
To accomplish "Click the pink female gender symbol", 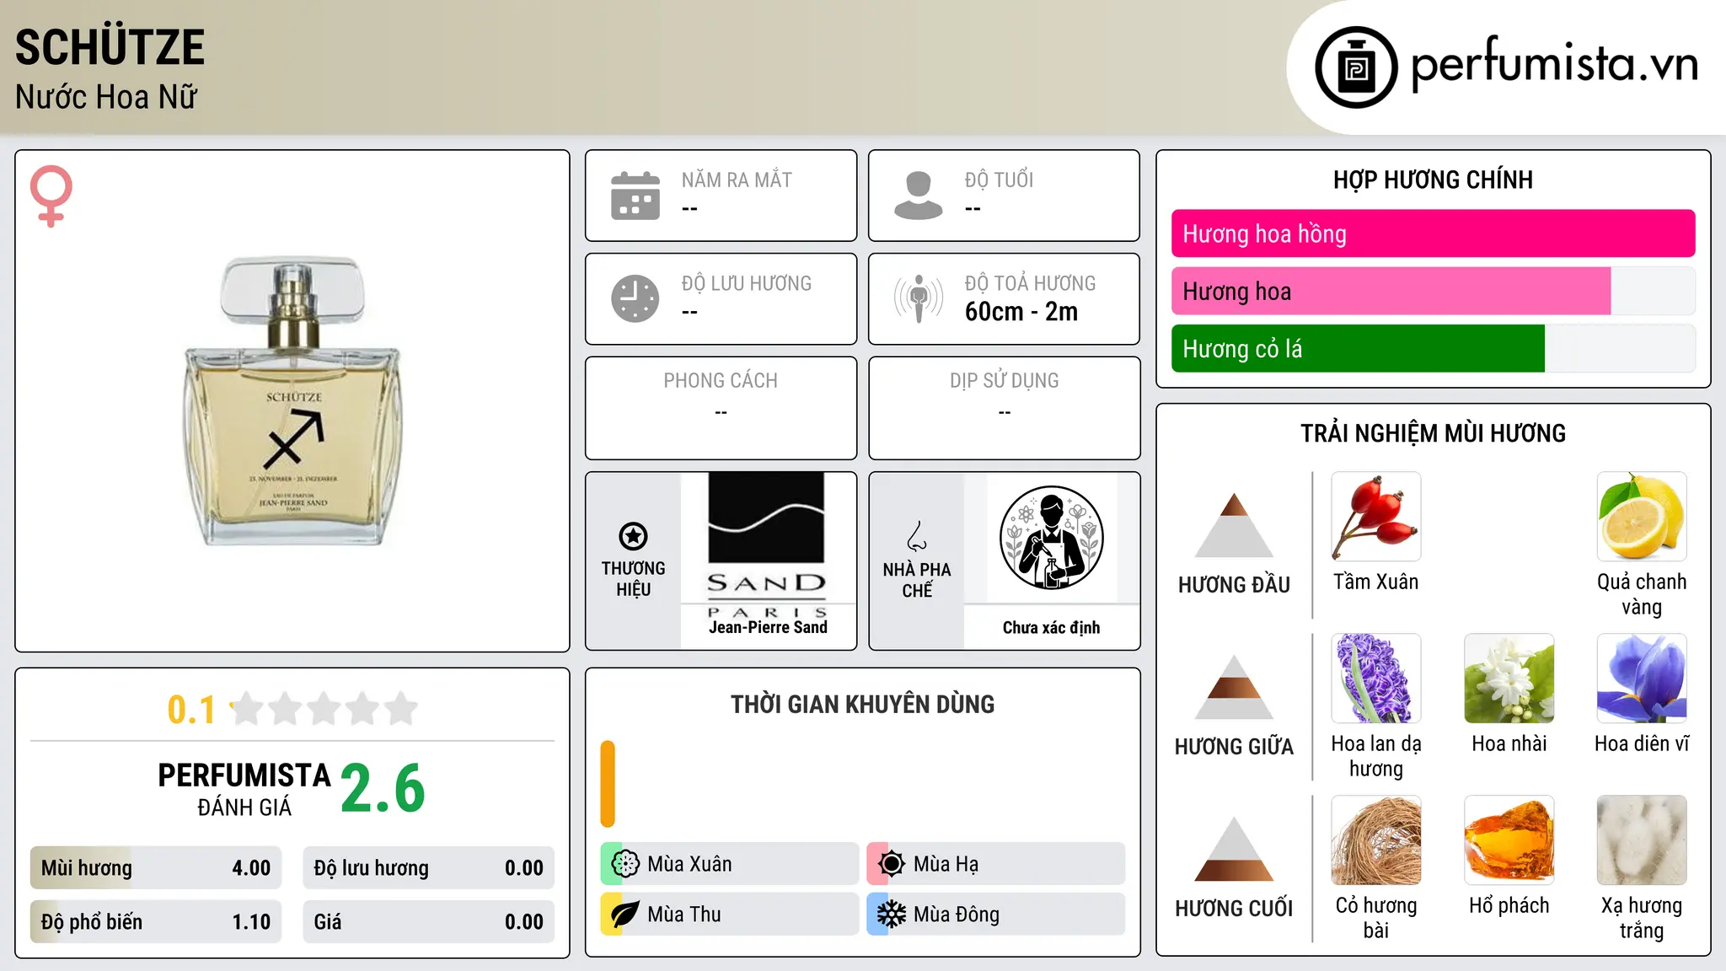I will point(51,196).
